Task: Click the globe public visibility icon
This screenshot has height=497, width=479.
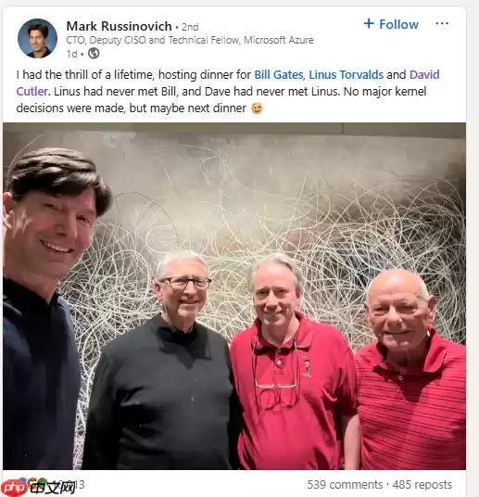Action: [x=94, y=53]
